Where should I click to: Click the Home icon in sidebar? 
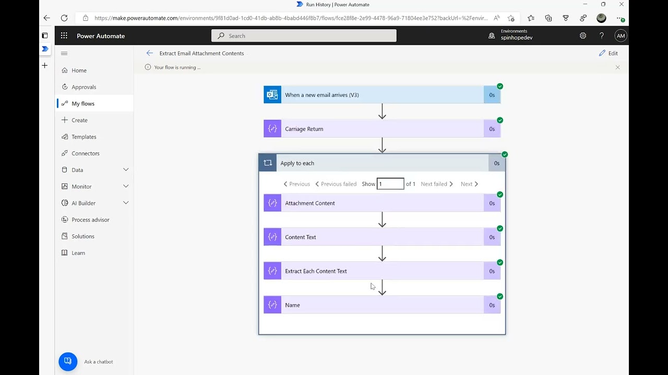(x=65, y=70)
